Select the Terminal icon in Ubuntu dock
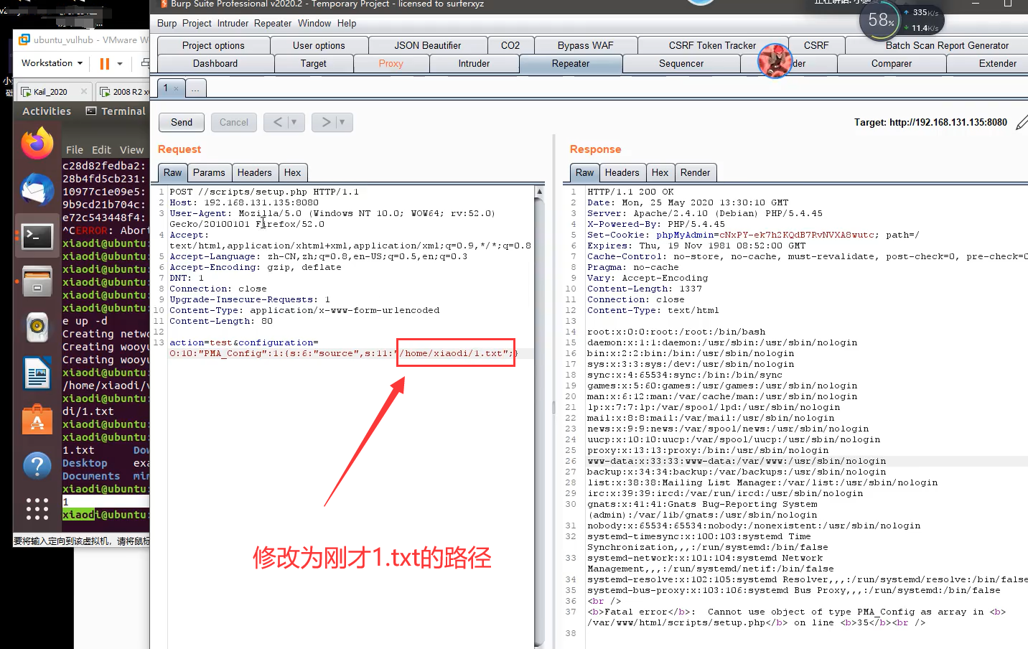 (x=37, y=236)
